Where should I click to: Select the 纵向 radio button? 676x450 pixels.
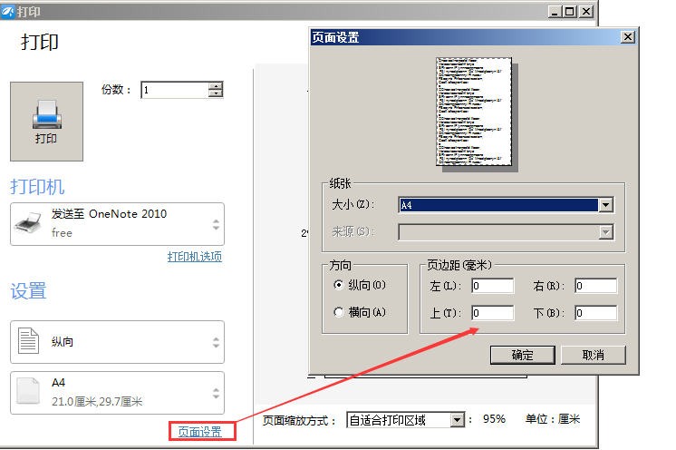(339, 285)
